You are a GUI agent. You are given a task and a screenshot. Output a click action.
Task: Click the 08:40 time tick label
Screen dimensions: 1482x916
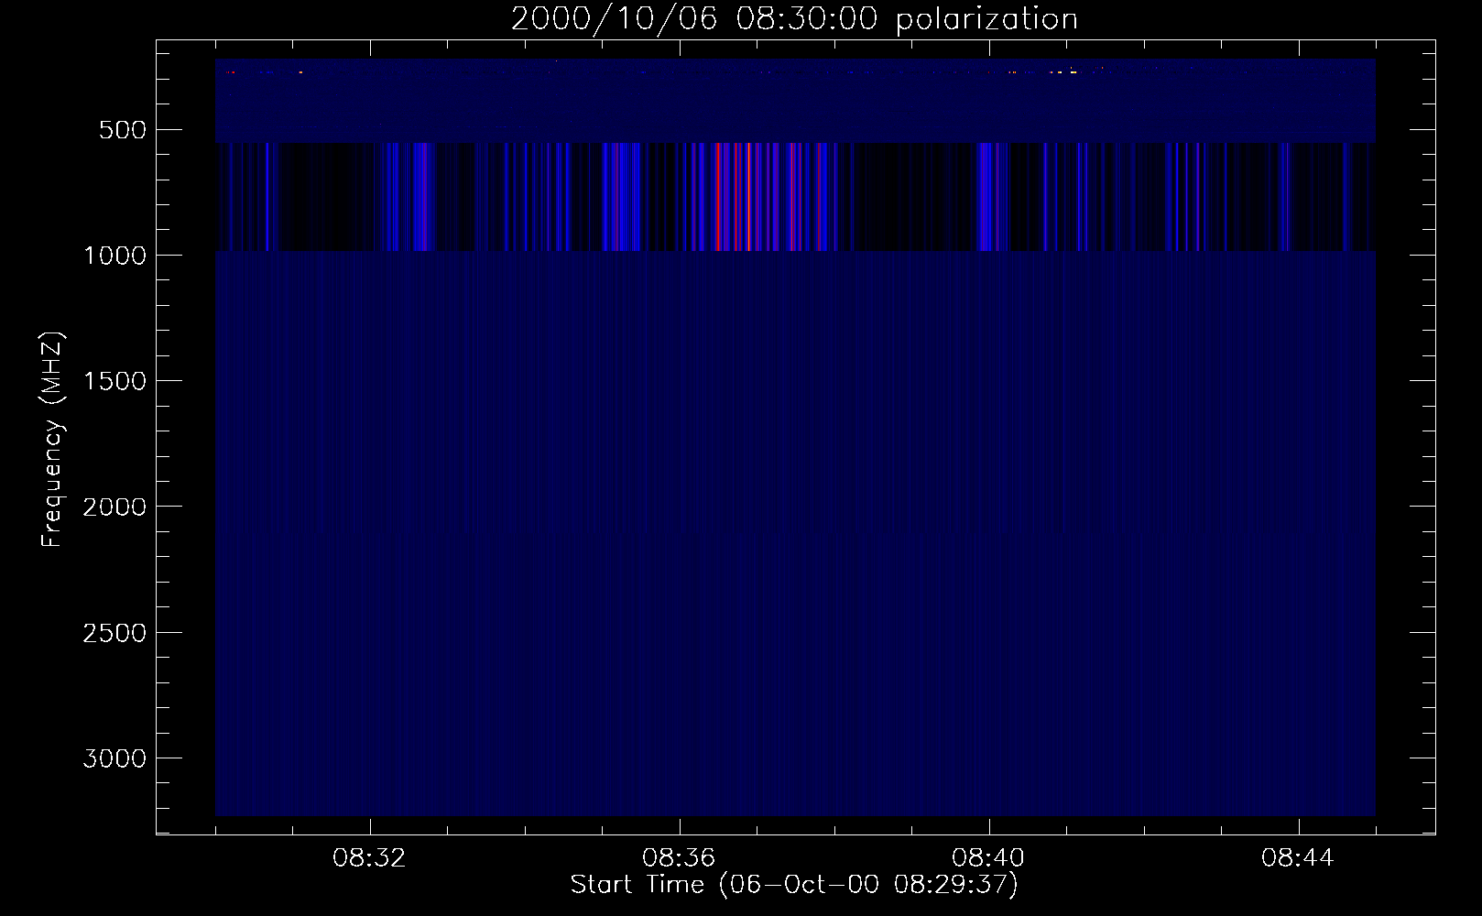coord(989,859)
